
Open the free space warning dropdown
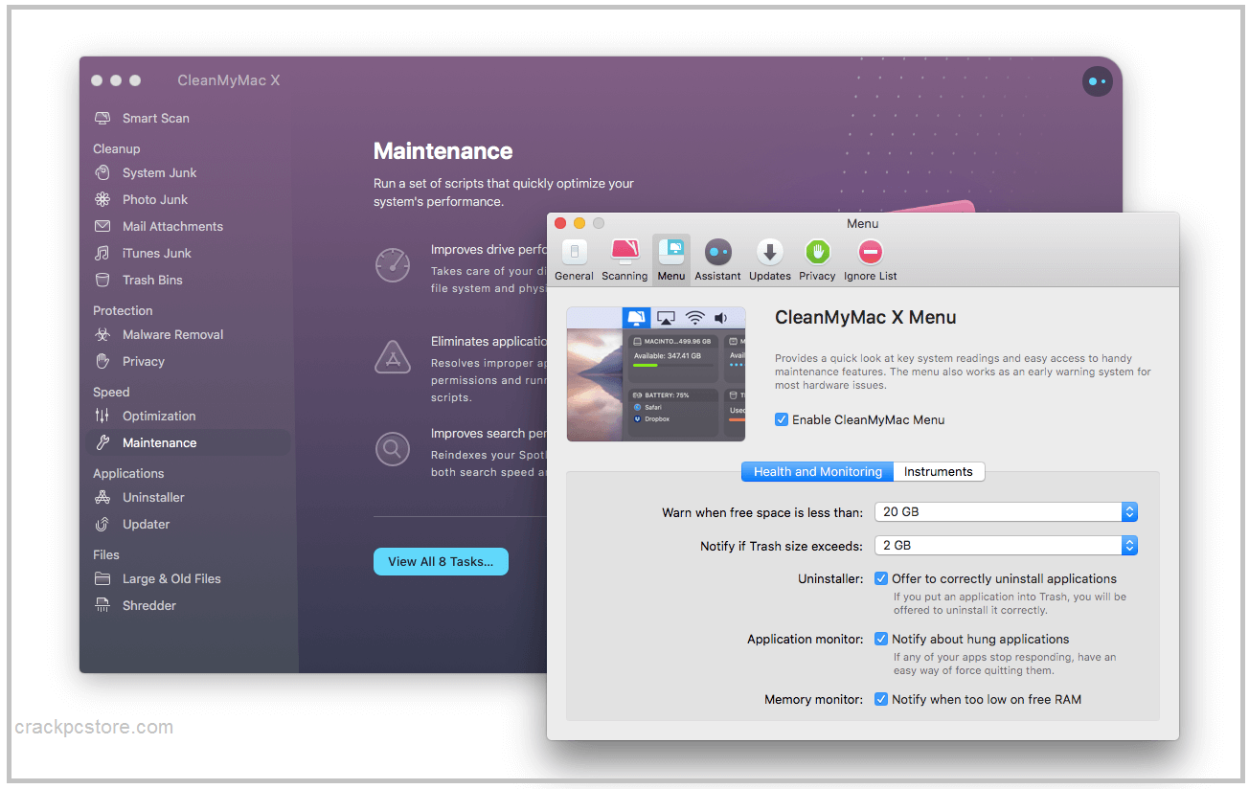tap(1006, 512)
